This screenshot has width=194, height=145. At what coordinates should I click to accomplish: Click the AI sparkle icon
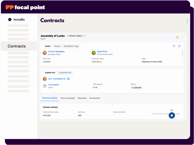[174, 46]
